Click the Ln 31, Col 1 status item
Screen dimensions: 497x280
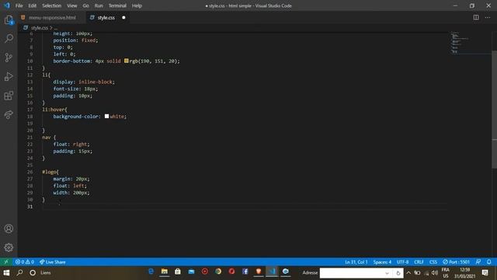tap(356, 262)
